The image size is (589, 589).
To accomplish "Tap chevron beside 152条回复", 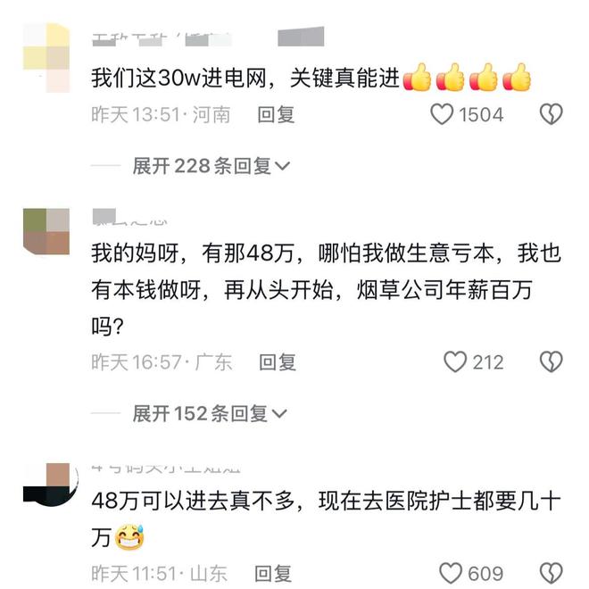I will click(279, 413).
